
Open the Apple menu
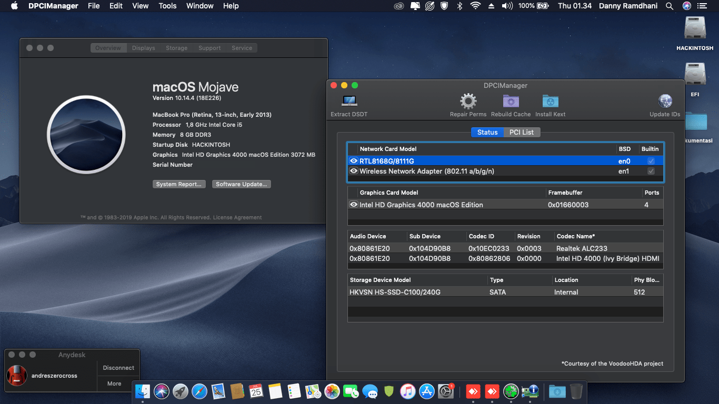[14, 6]
